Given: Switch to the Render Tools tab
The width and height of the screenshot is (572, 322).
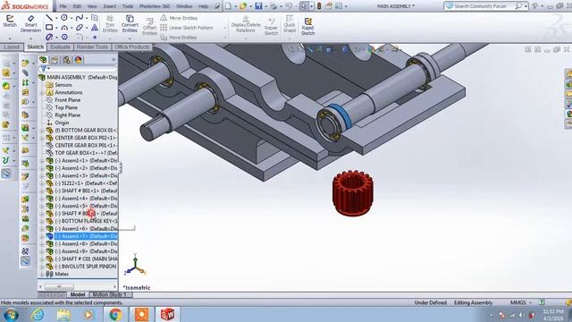Looking at the screenshot, I should coord(92,47).
